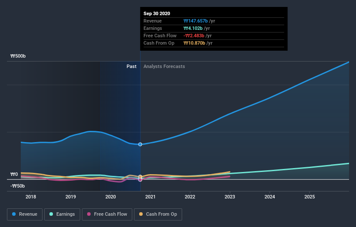This screenshot has width=356, height=227.
Task: Click the Earnings row label in tooltip
Action: 153,28
